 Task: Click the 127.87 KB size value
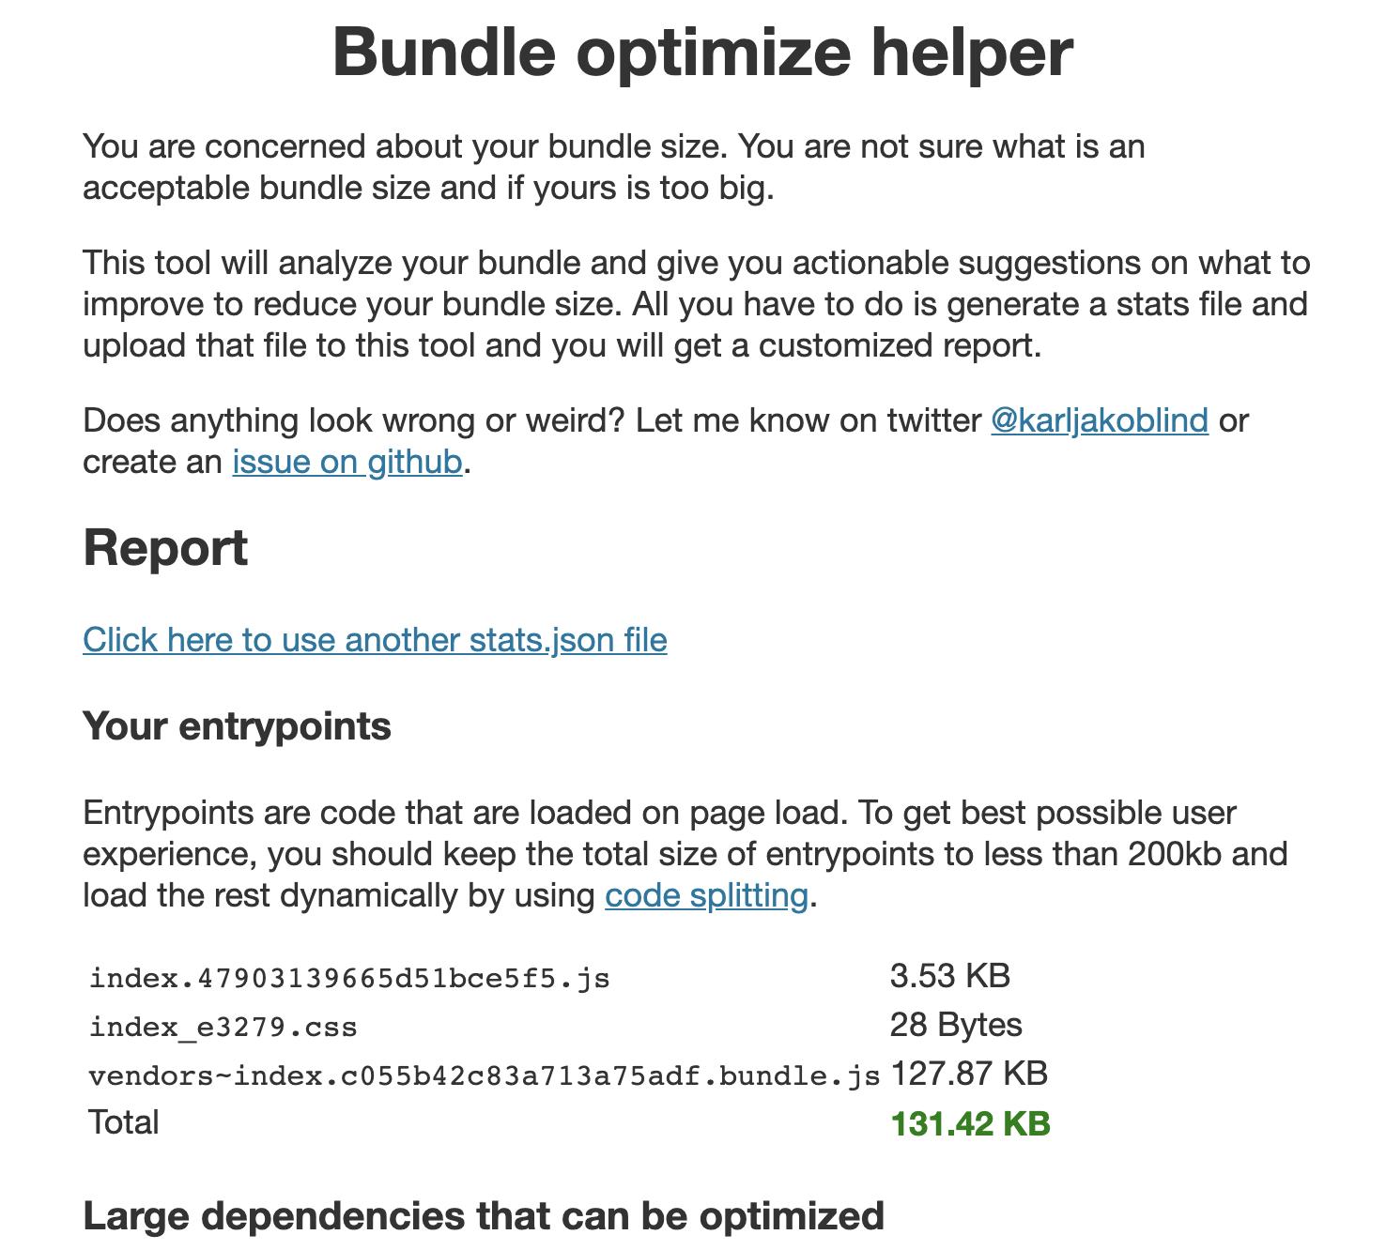968,1074
